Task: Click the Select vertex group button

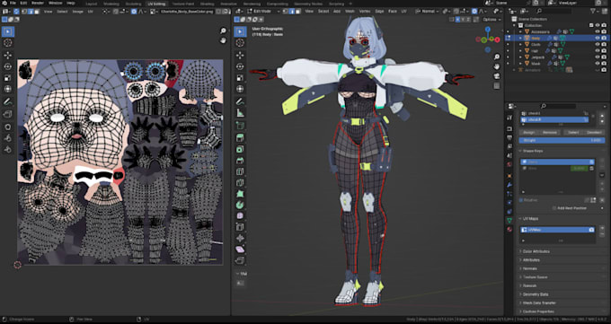Action: point(573,133)
